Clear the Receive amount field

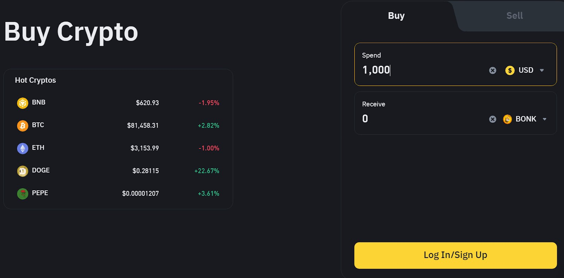pyautogui.click(x=493, y=119)
